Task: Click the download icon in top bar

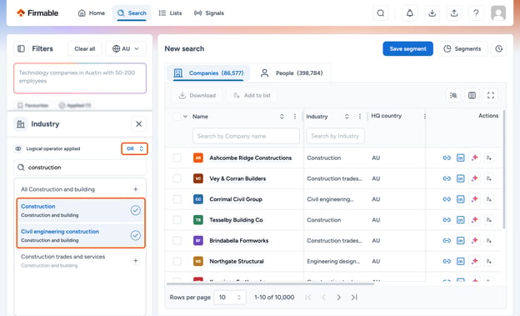Action: coord(432,13)
